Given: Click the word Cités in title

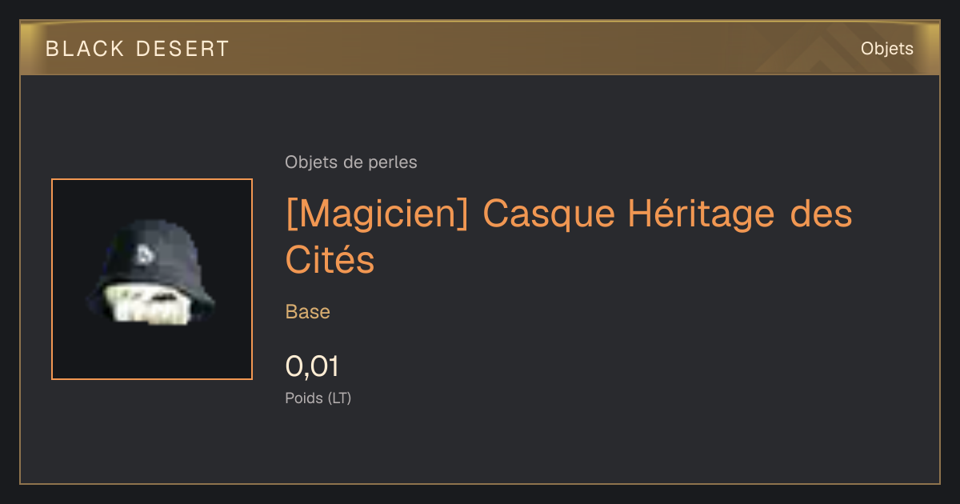Looking at the screenshot, I should 330,260.
